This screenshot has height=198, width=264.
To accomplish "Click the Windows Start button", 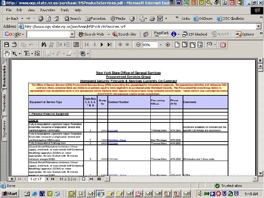I will [x=10, y=194].
